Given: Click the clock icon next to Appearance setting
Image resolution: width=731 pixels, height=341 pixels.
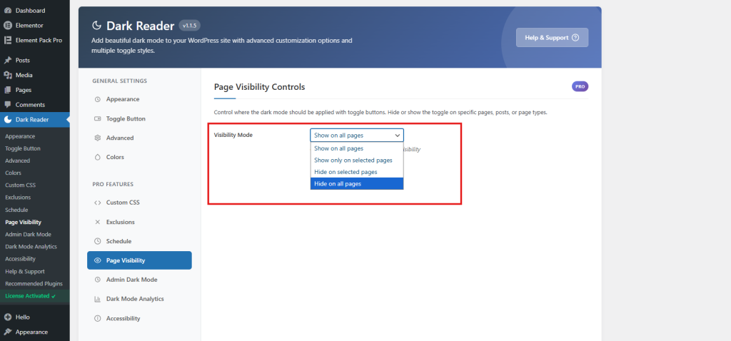Looking at the screenshot, I should (97, 99).
